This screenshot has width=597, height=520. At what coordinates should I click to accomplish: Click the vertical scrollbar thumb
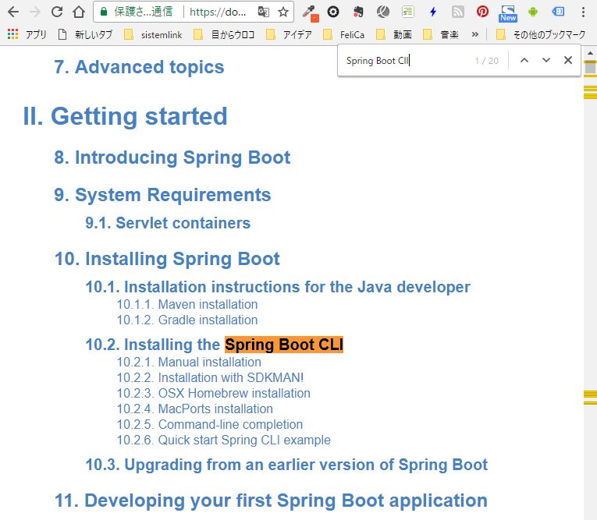(x=590, y=67)
